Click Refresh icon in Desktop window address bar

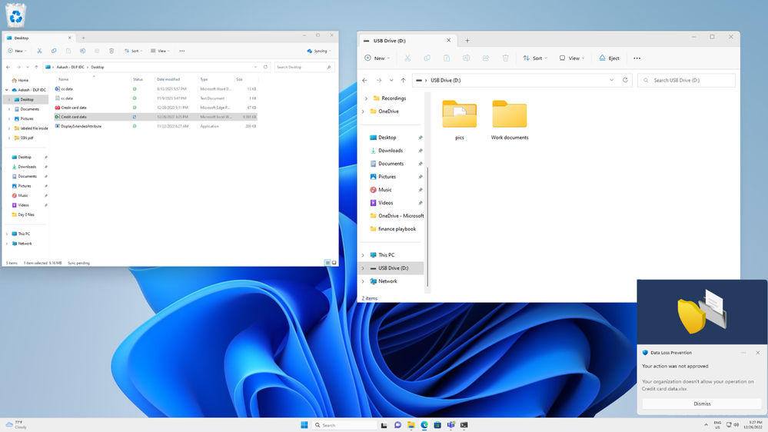click(x=265, y=67)
